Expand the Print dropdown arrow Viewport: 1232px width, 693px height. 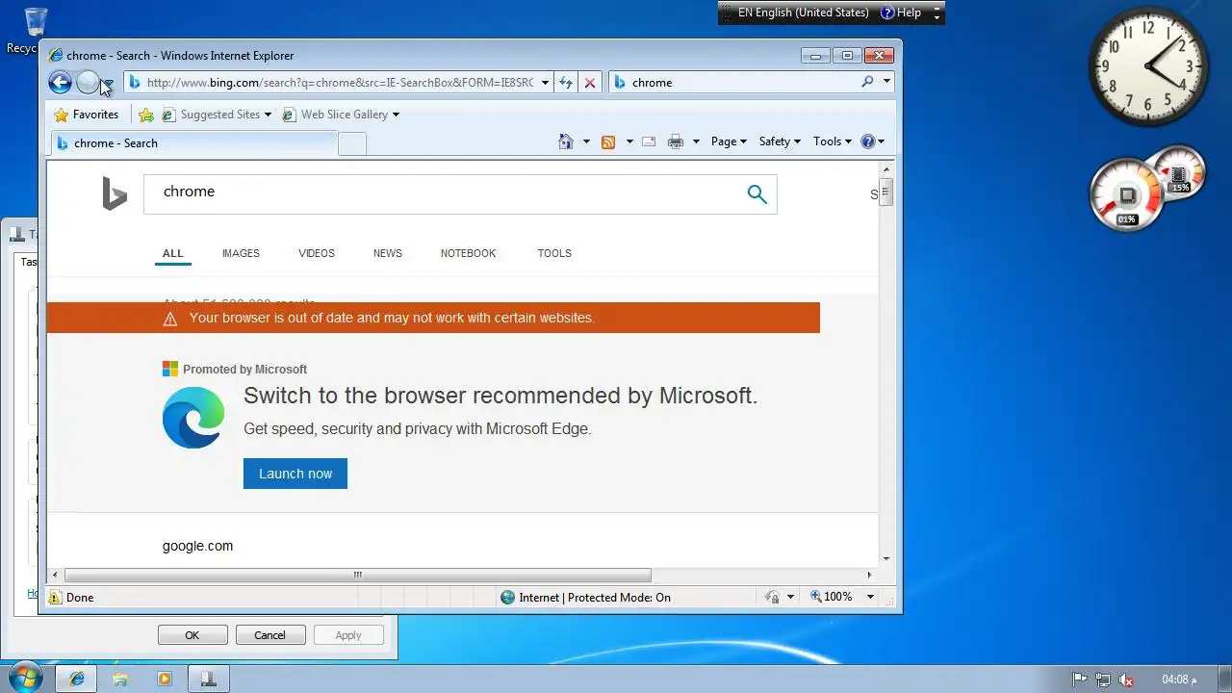point(696,141)
